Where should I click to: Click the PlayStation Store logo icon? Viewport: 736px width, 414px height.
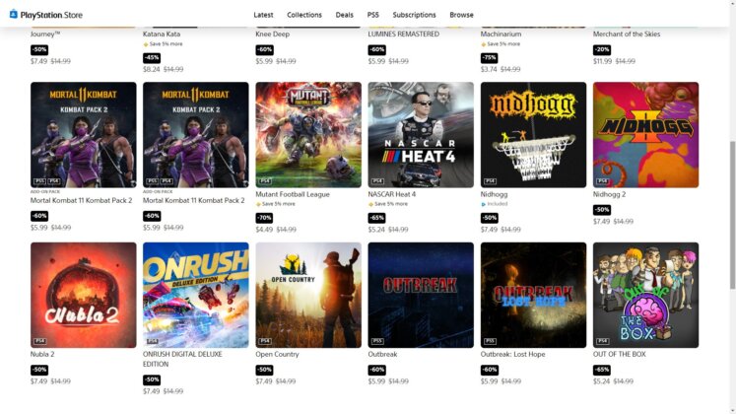(x=14, y=14)
